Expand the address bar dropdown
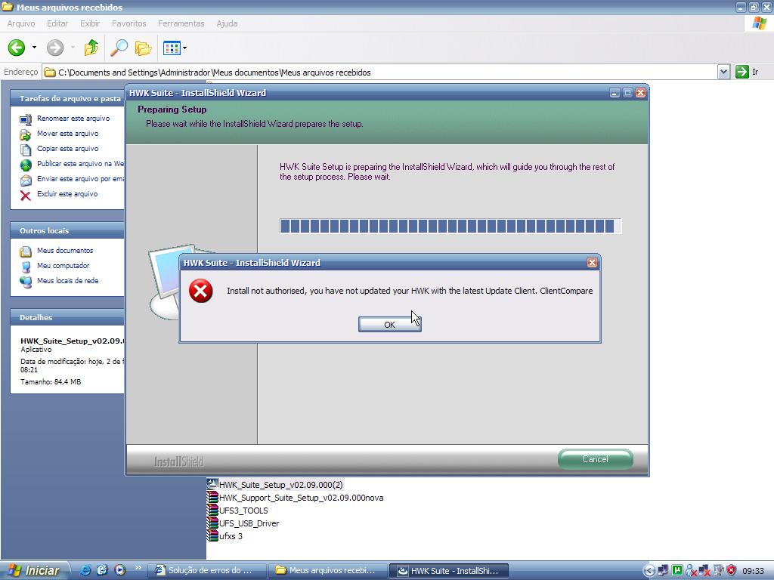Image resolution: width=774 pixels, height=580 pixels. [x=723, y=72]
